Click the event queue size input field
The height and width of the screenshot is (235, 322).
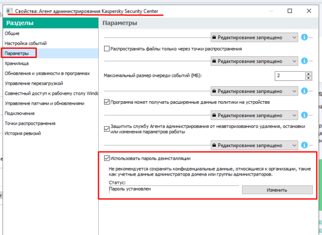[x=290, y=76]
